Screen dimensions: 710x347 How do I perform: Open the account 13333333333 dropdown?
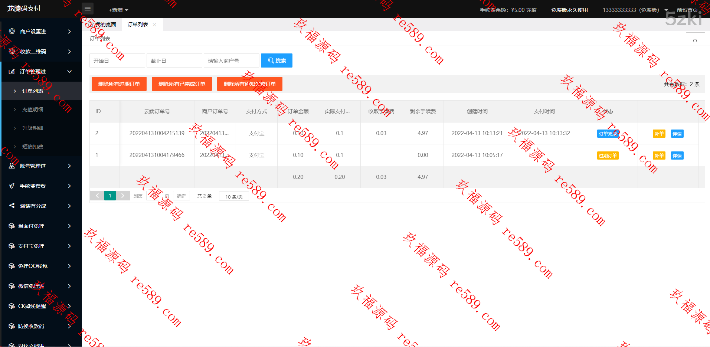coord(635,10)
